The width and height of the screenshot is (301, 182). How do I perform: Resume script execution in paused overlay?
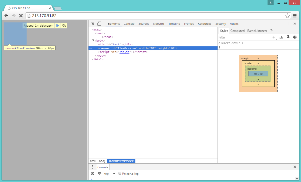[57, 25]
